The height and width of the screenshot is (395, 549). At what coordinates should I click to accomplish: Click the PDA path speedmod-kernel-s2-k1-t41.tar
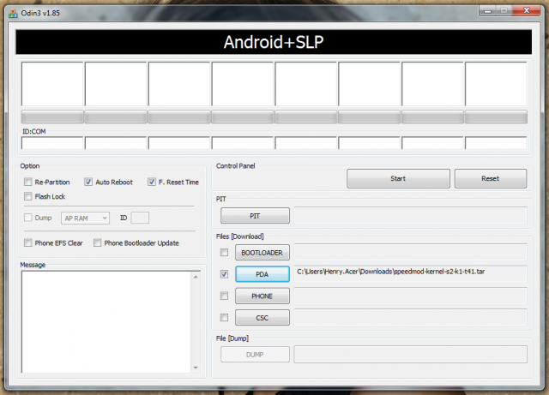tap(410, 273)
